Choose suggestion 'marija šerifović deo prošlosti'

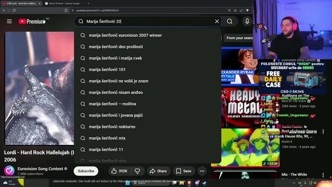pyautogui.click(x=148, y=47)
